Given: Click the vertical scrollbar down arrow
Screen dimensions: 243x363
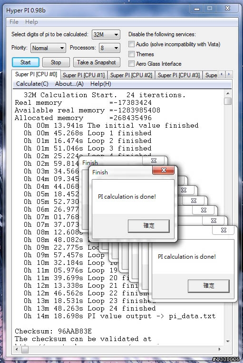Looking at the screenshot, I should (228, 341).
